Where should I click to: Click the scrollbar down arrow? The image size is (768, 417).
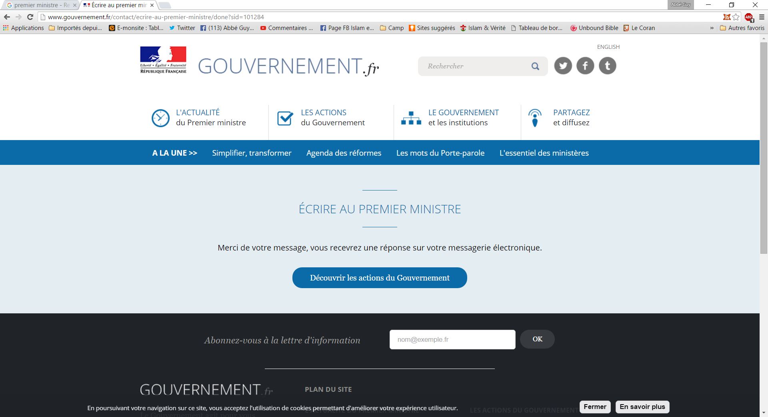tap(764, 412)
